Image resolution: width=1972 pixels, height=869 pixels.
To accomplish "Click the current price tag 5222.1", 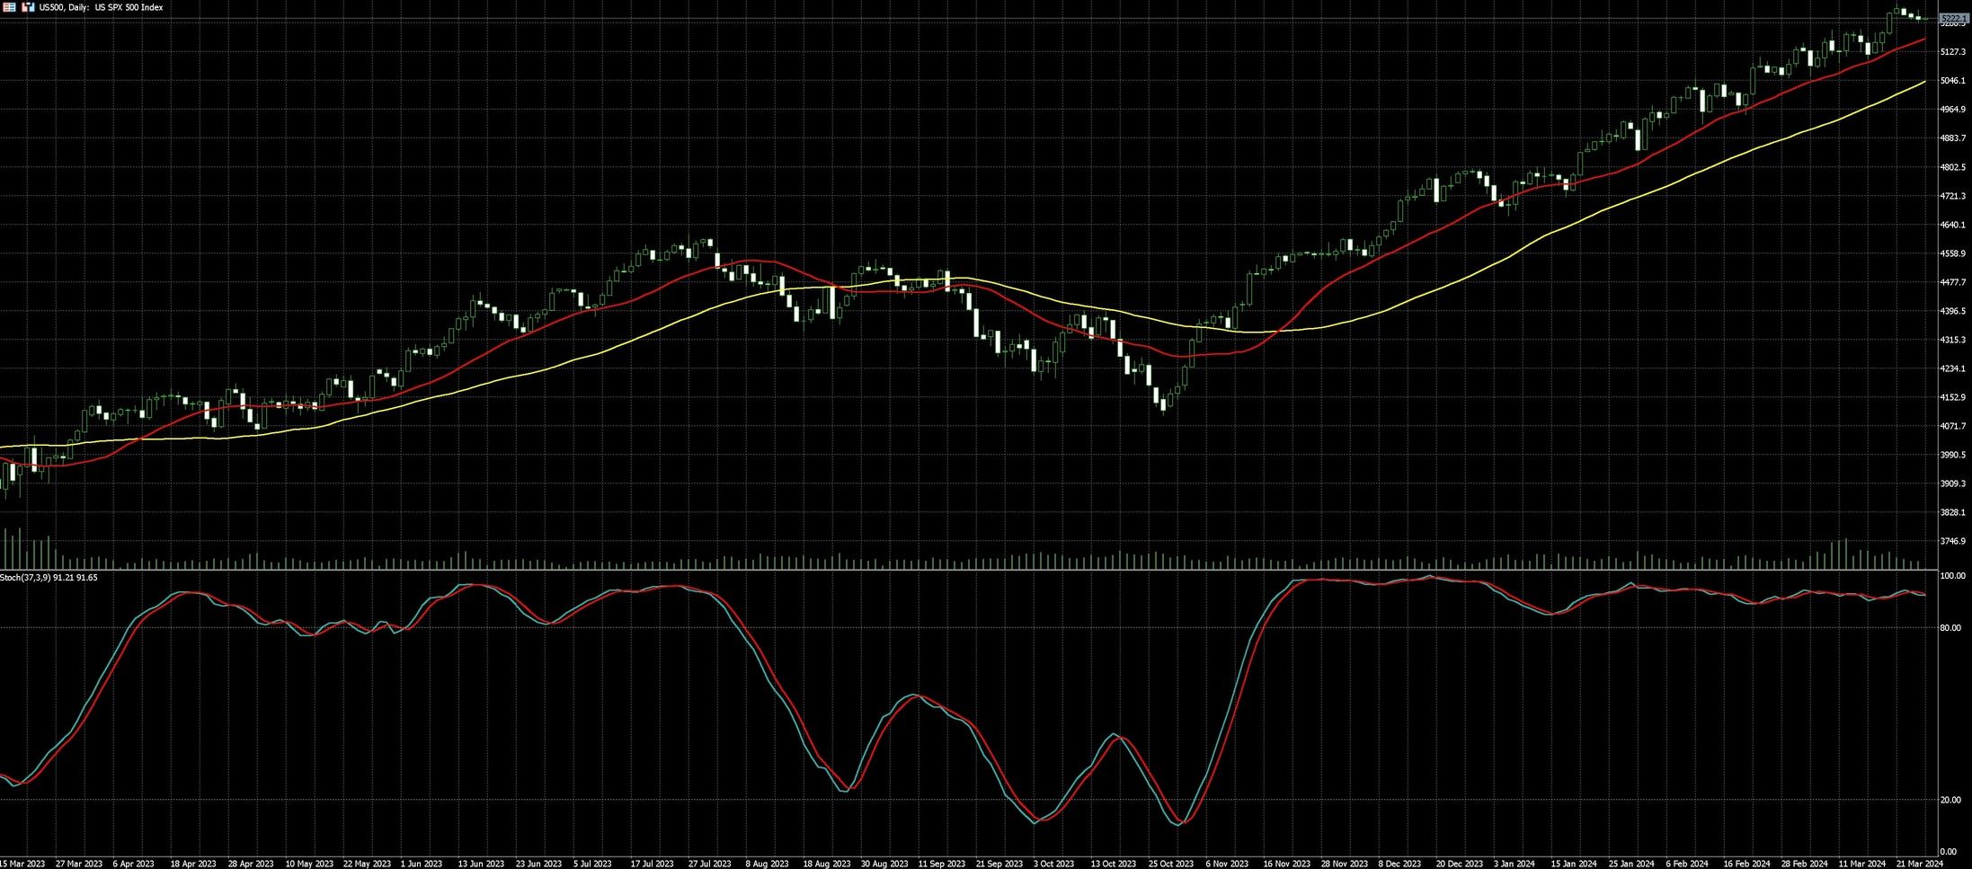I will (x=1954, y=18).
